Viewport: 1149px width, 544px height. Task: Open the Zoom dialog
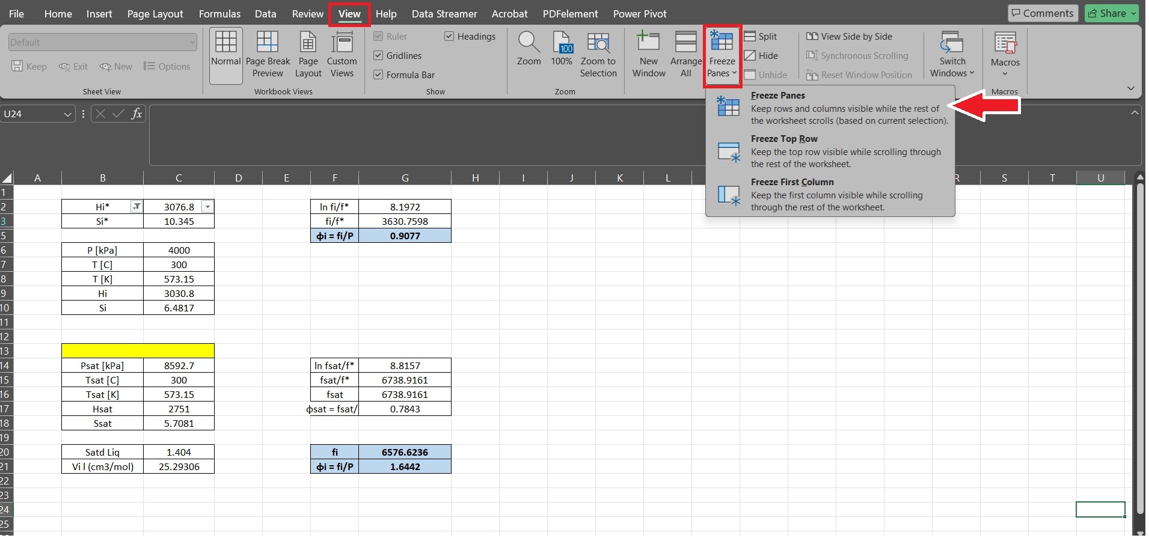tap(529, 49)
